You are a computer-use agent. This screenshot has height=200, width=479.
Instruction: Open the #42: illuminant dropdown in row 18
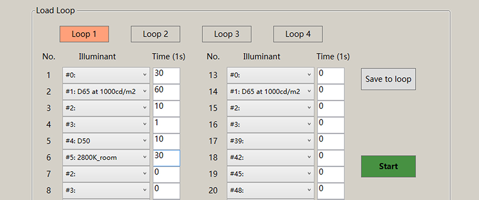[x=271, y=158]
